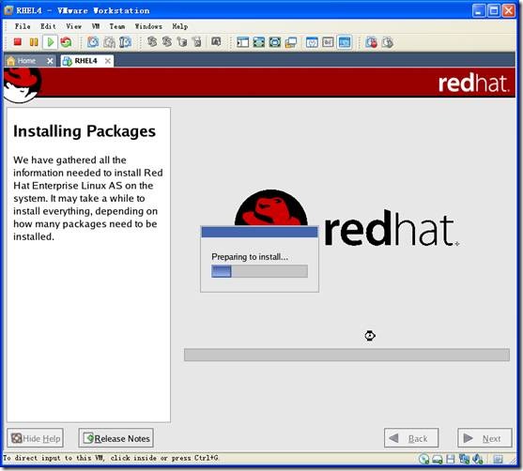Click the red Power Off stop icon
This screenshot has width=523, height=471.
click(x=18, y=42)
